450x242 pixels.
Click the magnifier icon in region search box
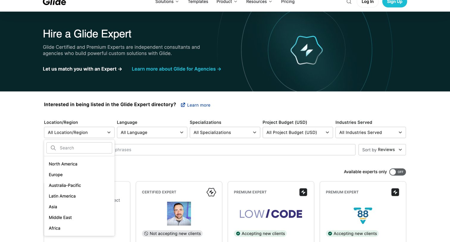(53, 148)
